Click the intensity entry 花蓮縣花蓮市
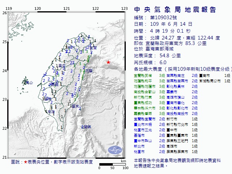The image size is (232, 174). 145,87
